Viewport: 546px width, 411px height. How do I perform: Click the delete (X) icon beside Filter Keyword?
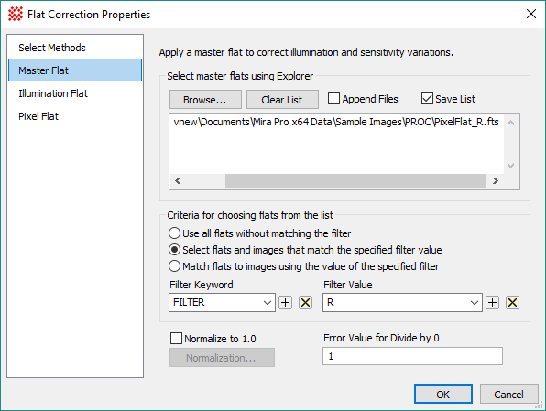tap(305, 302)
